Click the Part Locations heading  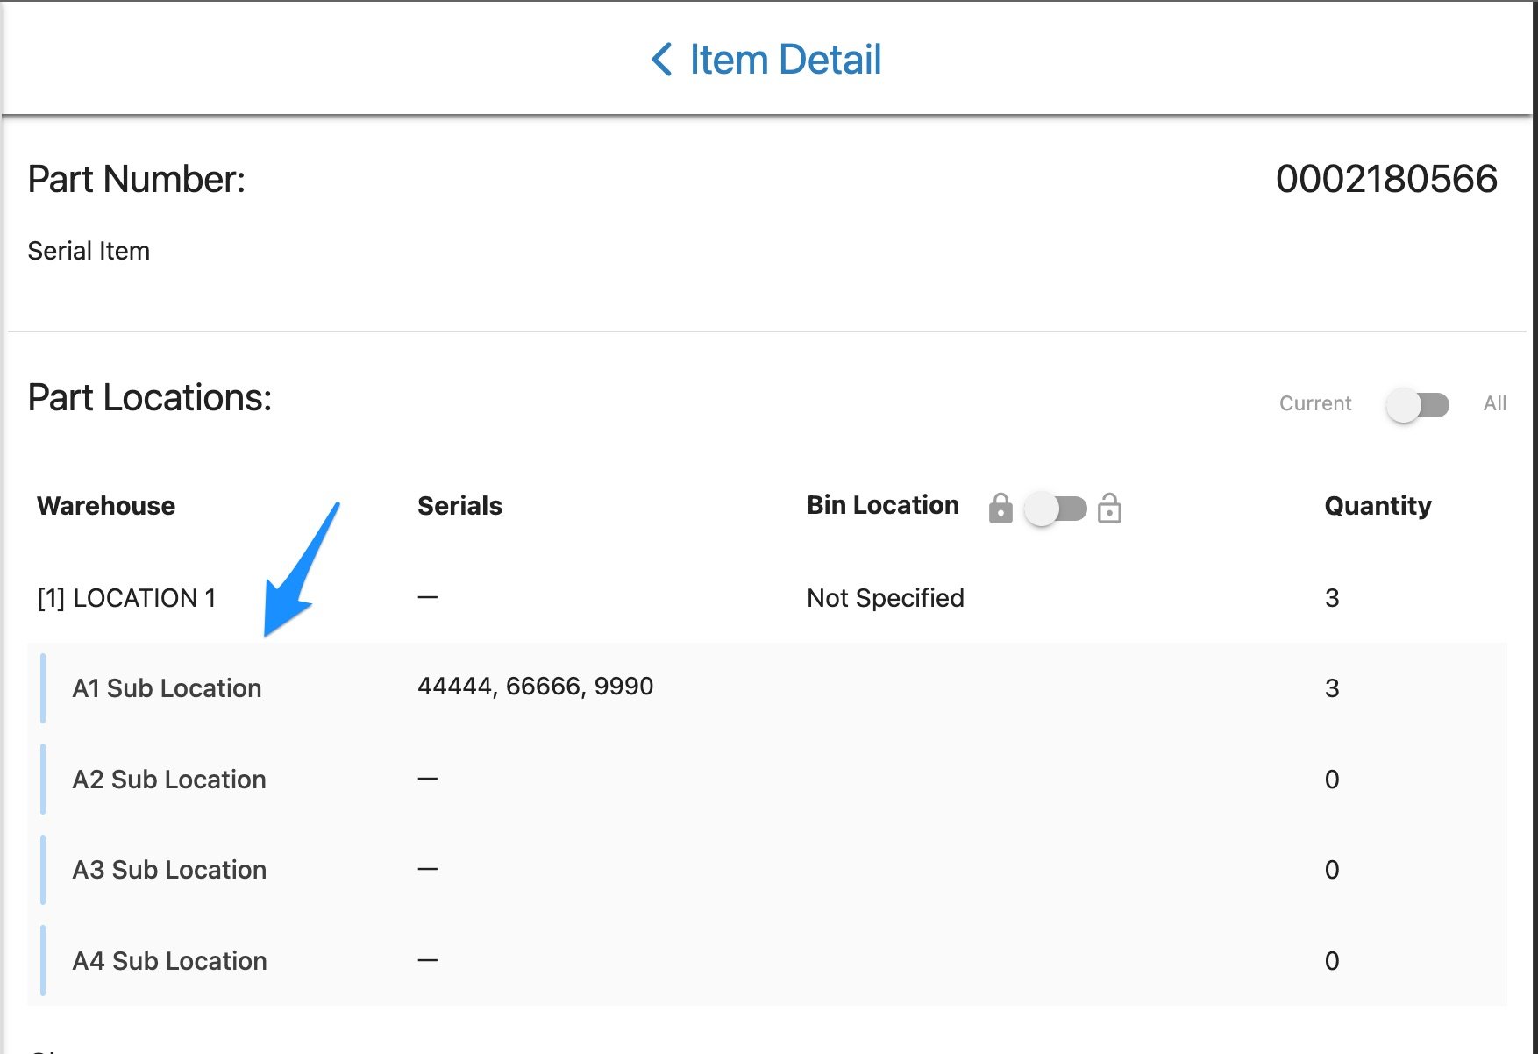(150, 397)
